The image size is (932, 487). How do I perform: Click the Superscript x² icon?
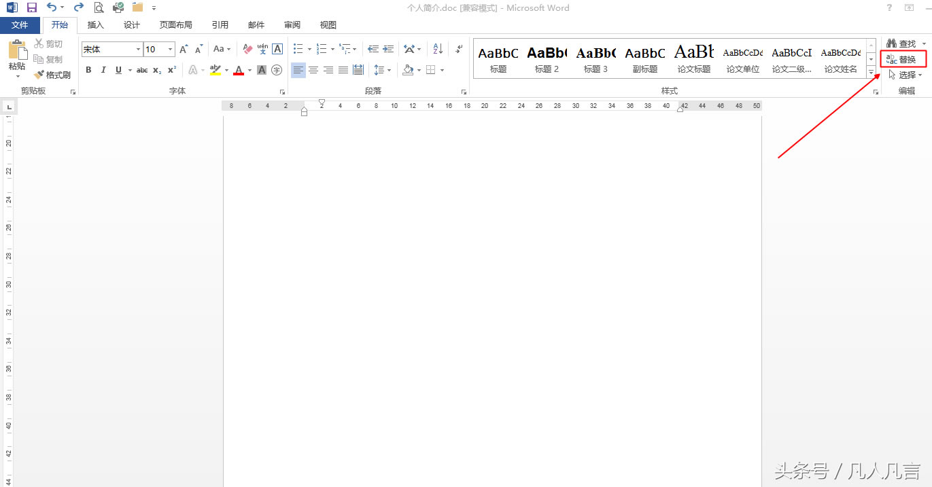pyautogui.click(x=172, y=70)
